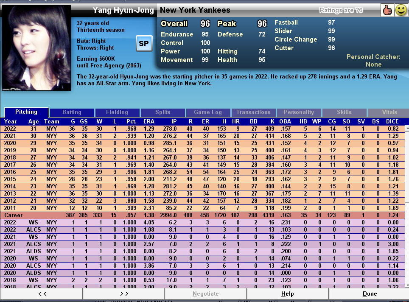Go to next player with >> button

point(123,294)
